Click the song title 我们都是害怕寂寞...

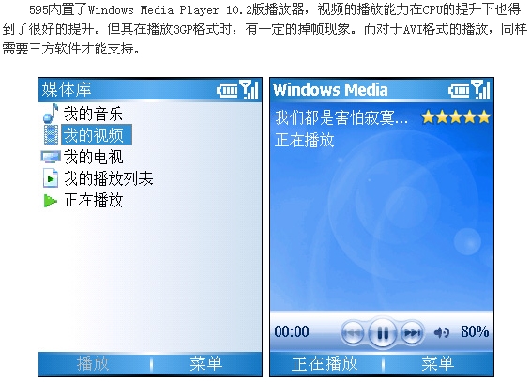pos(341,117)
